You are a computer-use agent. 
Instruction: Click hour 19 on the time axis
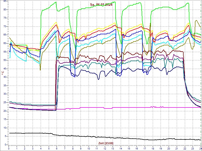tap(161, 148)
